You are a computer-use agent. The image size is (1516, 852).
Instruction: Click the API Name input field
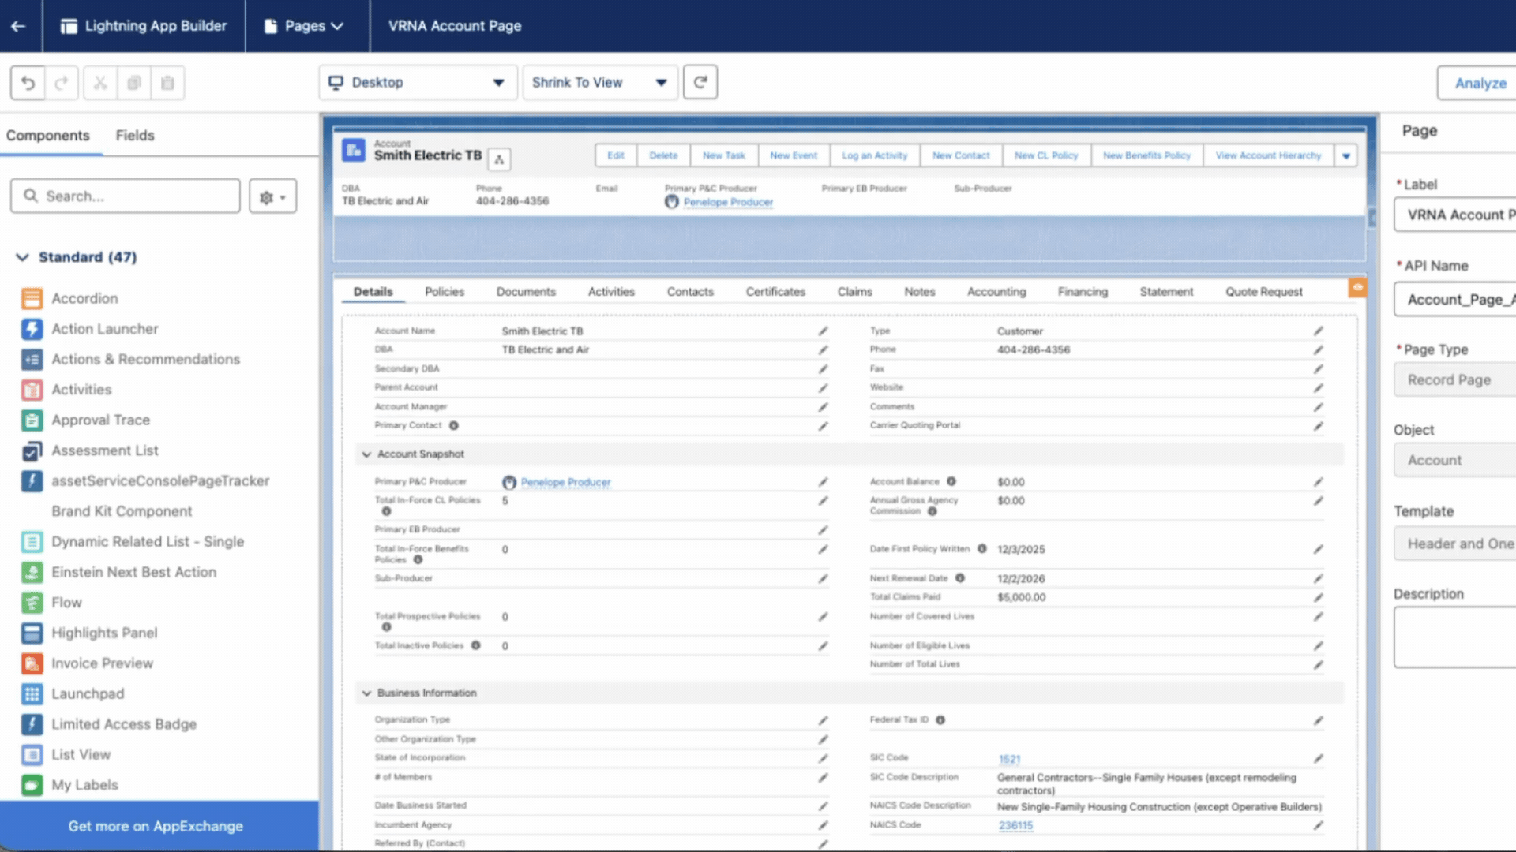click(1455, 300)
